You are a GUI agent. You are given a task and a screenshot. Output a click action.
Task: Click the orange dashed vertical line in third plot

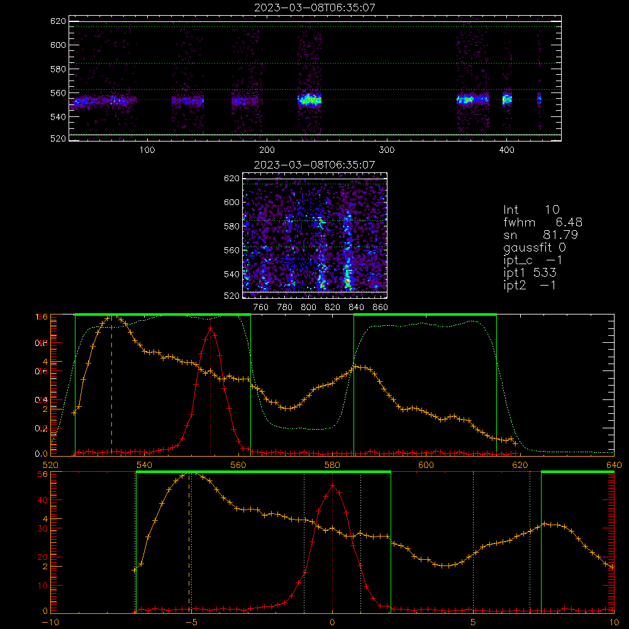click(111, 385)
